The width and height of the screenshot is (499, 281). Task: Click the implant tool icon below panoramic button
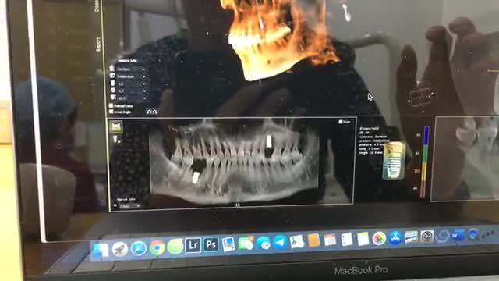[x=116, y=139]
